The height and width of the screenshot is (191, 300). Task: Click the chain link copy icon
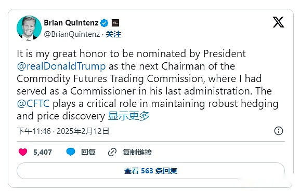[112, 152]
